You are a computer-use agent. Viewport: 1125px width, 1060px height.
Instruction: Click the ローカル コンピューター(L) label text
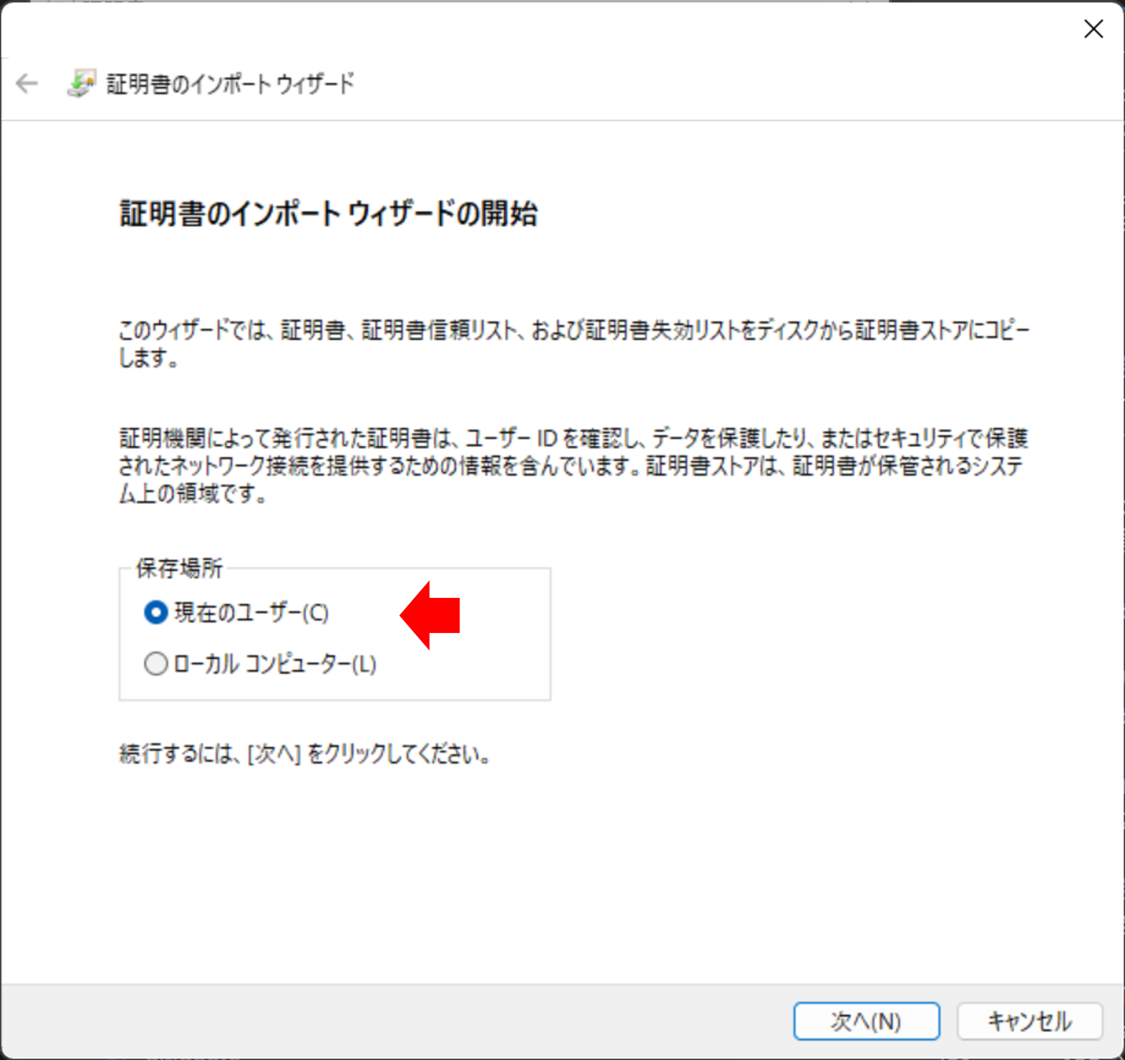coord(275,663)
